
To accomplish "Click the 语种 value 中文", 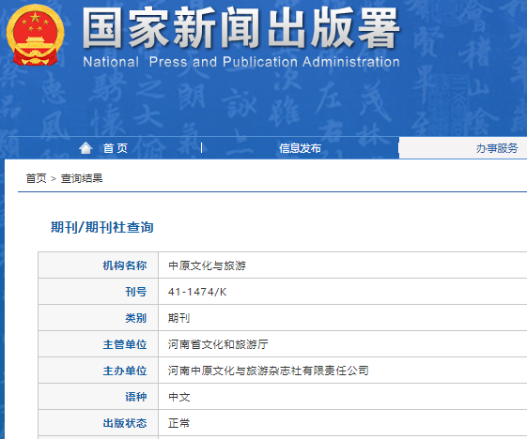I will pyautogui.click(x=179, y=397).
